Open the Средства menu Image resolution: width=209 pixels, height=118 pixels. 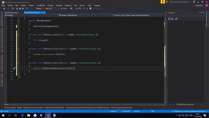[68, 5]
